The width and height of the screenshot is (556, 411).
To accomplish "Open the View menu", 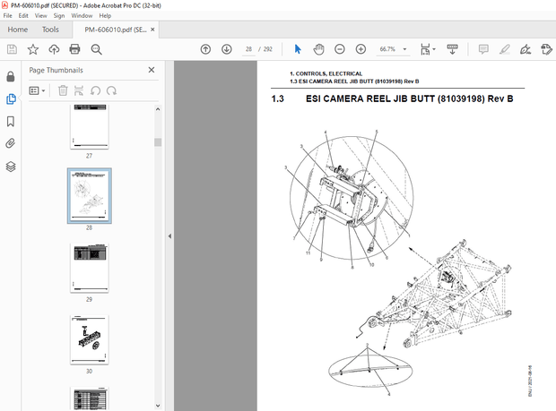I will pos(40,15).
